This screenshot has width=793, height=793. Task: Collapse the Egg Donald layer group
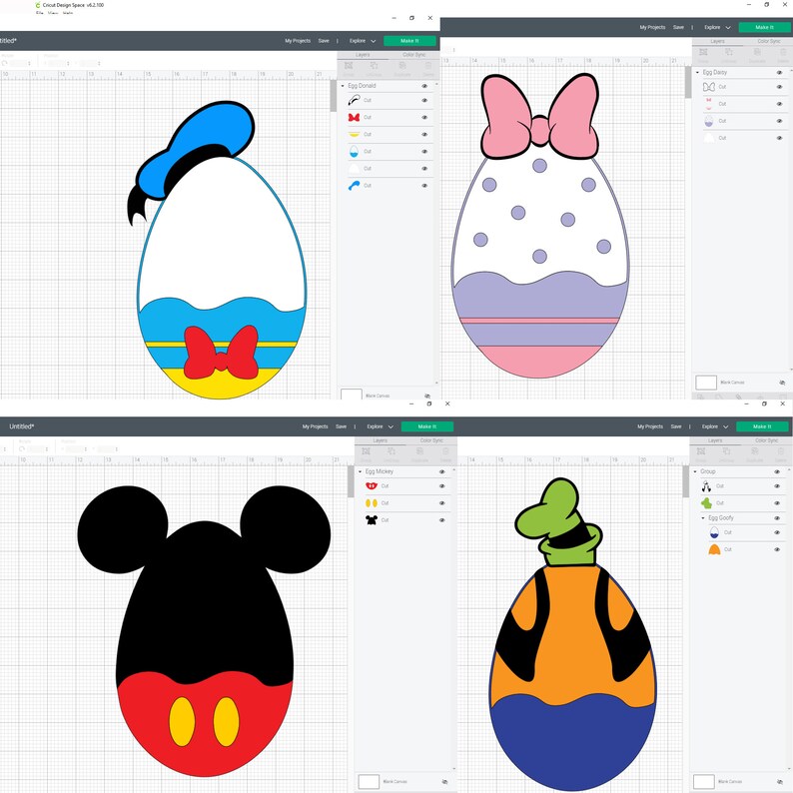pos(343,86)
